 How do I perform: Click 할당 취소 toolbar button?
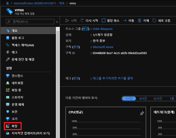pyautogui.click(x=110, y=21)
